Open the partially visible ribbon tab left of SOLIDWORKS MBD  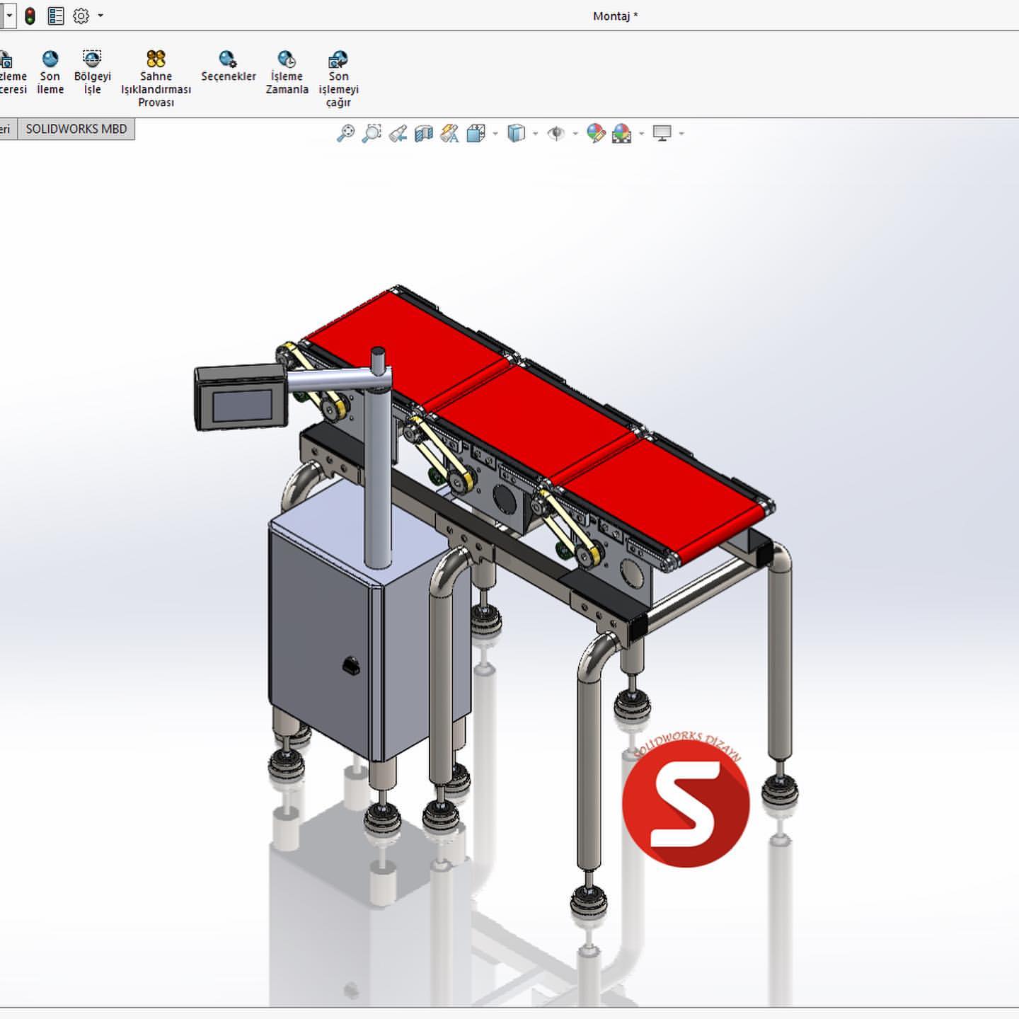6,129
